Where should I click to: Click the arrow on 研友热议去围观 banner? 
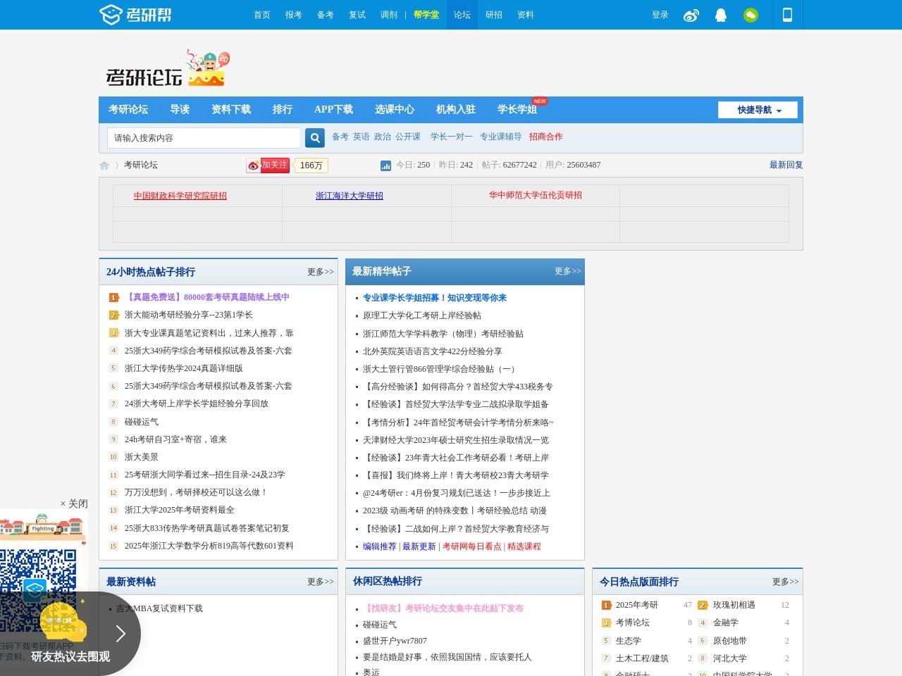(x=121, y=634)
